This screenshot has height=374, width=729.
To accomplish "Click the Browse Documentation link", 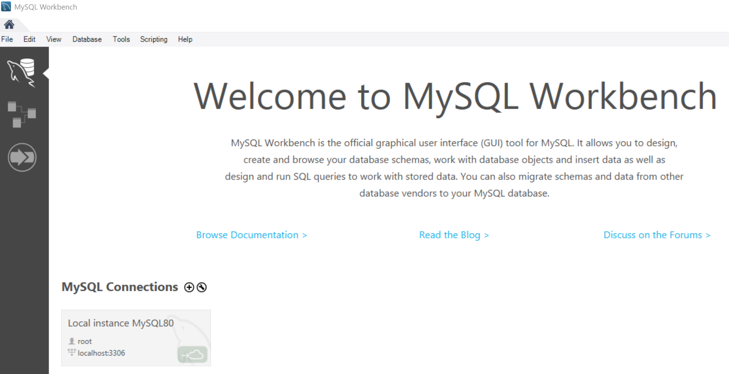I will [x=251, y=235].
